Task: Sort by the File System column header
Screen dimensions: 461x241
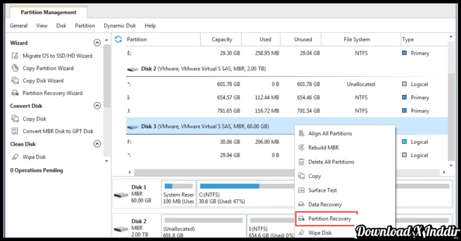Action: [x=361, y=39]
